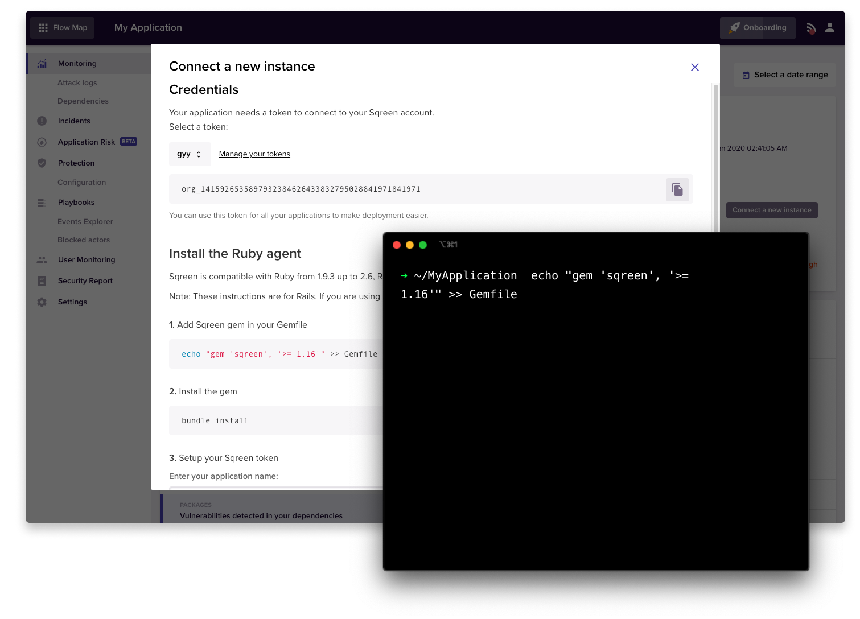860x619 pixels.
Task: Click the '1. Add Sqreen gem in your Gemfile' step
Action: tap(238, 325)
